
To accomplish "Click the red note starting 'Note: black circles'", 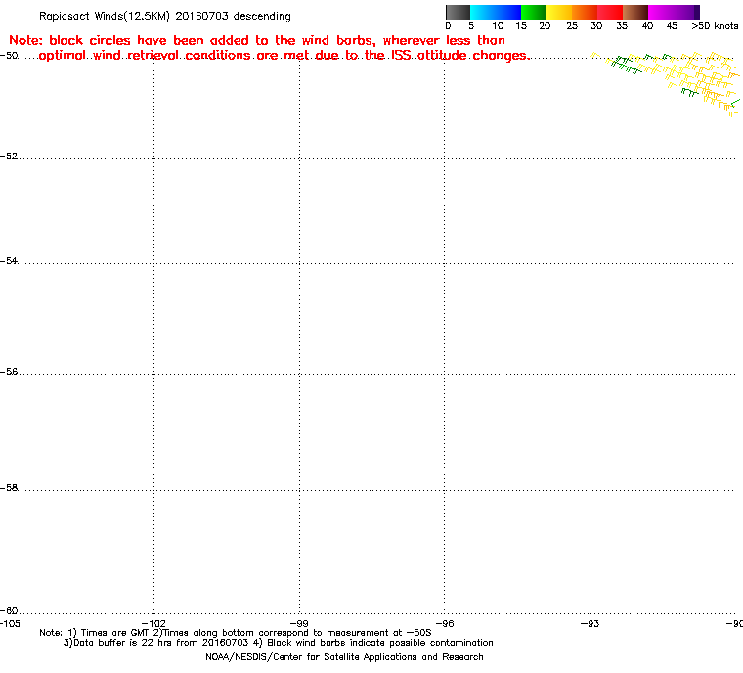I will [x=257, y=40].
